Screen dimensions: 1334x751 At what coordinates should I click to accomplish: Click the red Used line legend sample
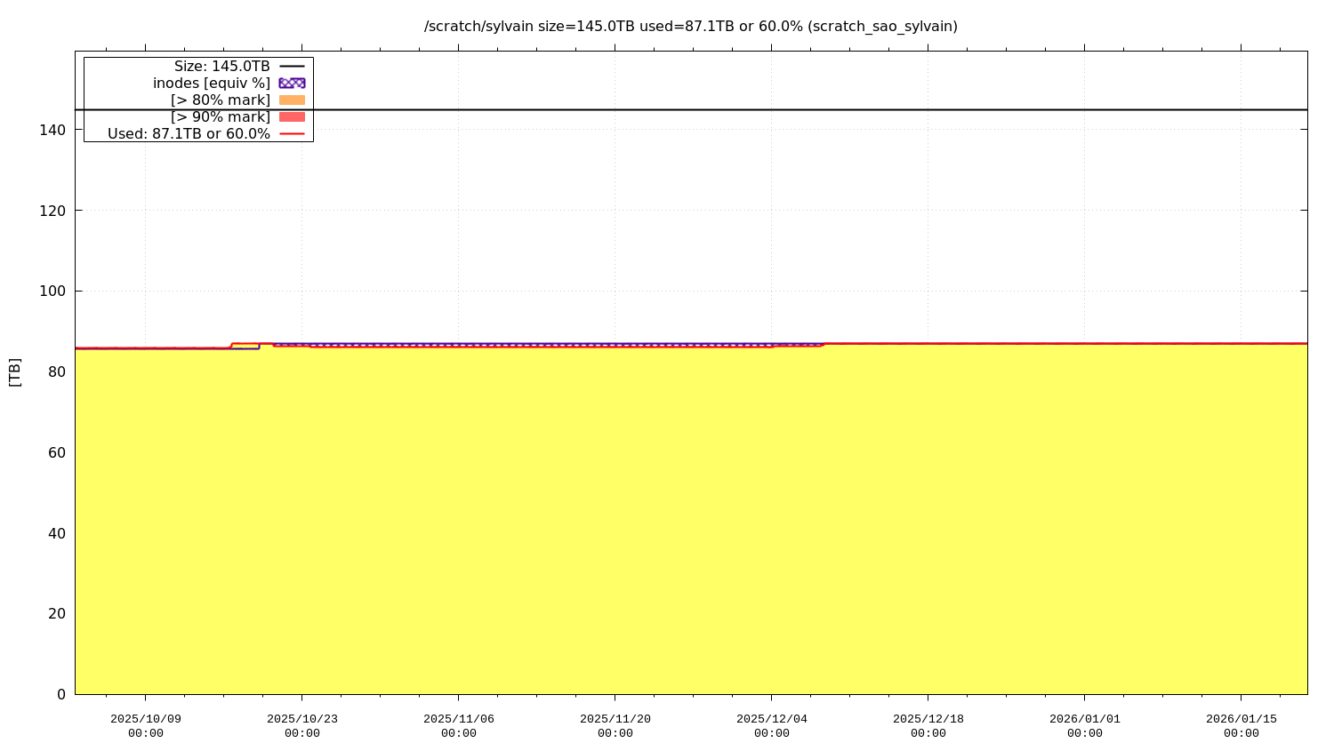pyautogui.click(x=292, y=134)
